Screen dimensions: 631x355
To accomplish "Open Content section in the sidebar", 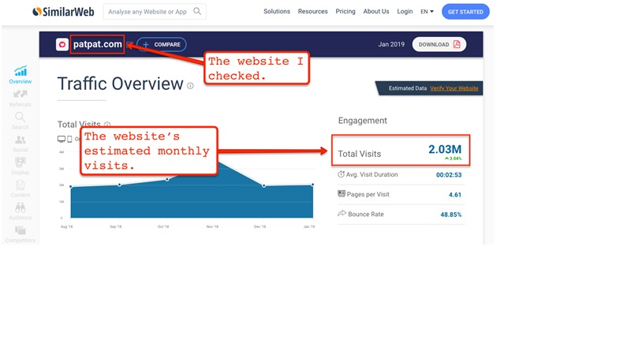I will tap(21, 189).
